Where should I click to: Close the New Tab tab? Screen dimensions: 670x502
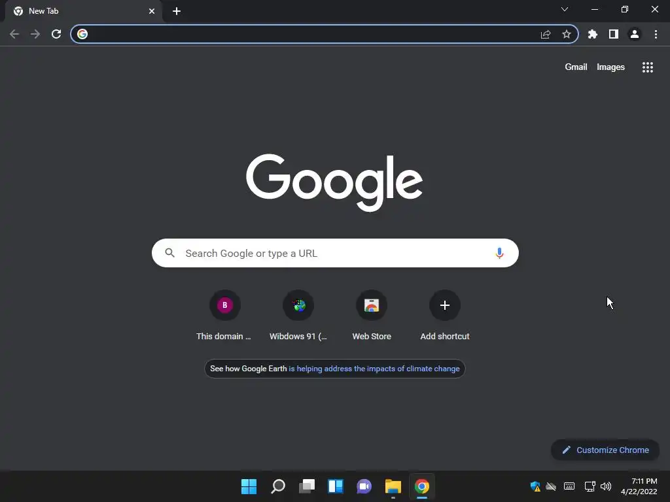(152, 11)
